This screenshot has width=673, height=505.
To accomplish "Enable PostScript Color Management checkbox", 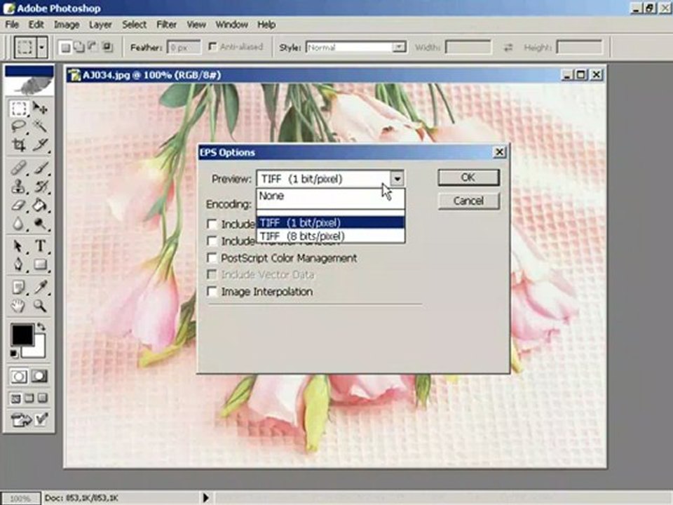I will click(212, 257).
